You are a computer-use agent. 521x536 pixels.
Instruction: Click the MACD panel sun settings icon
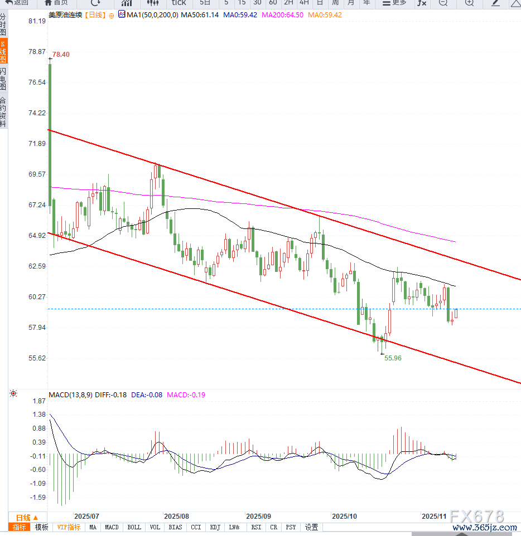click(13, 394)
